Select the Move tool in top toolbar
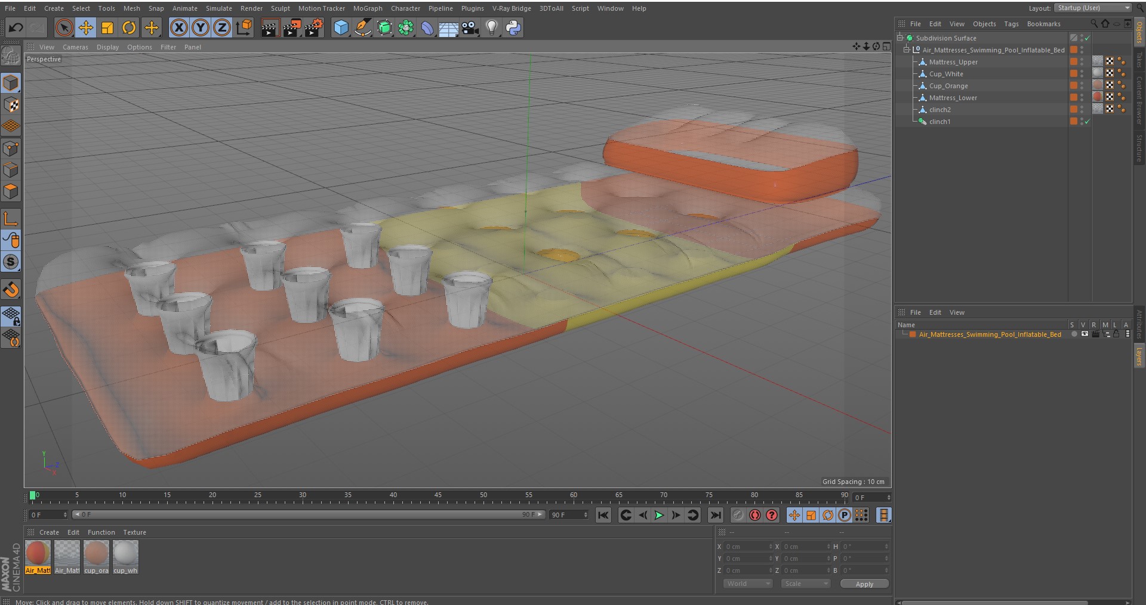The width and height of the screenshot is (1146, 605). coord(86,27)
